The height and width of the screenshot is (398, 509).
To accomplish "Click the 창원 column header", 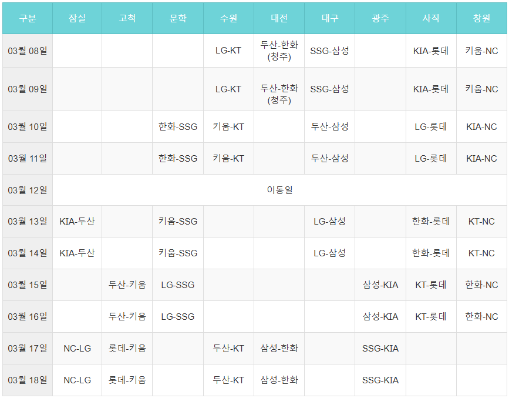I will point(482,18).
